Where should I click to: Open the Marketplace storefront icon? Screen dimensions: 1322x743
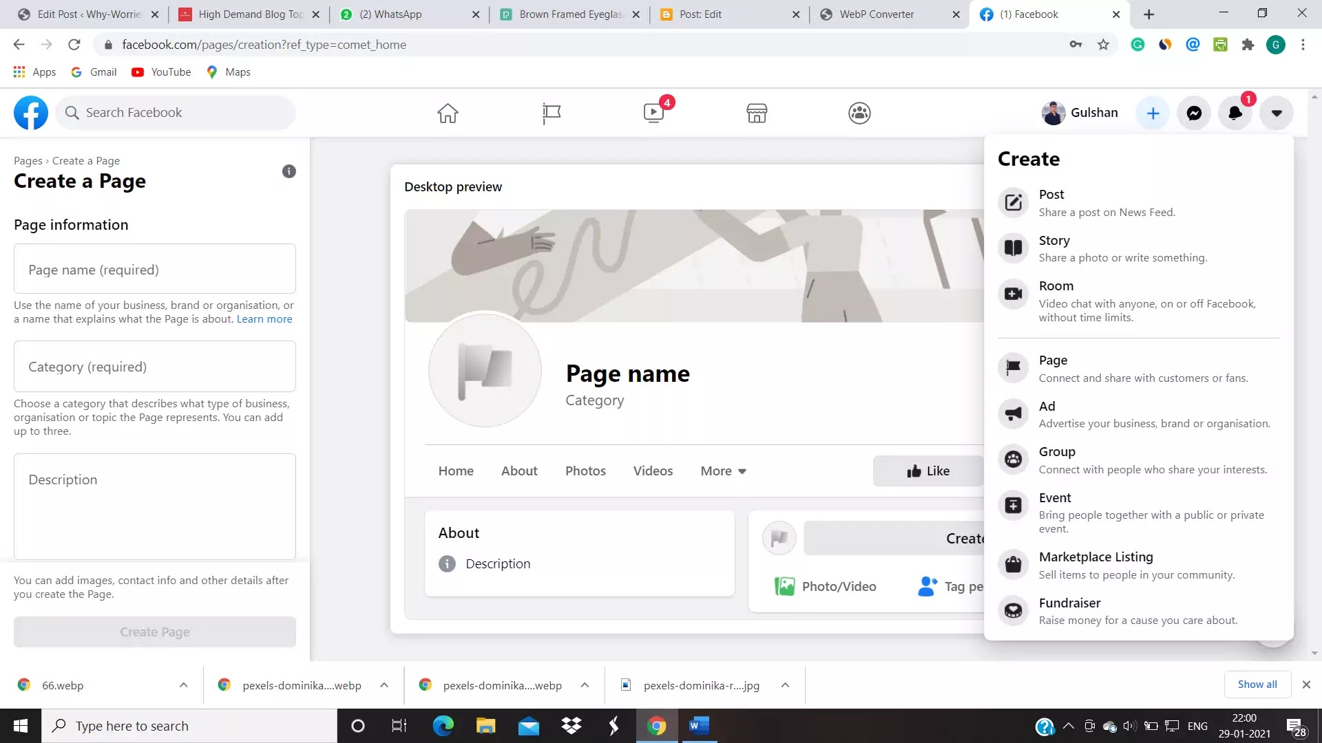(757, 113)
